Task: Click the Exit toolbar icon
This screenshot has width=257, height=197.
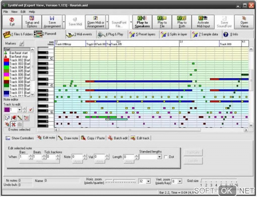Action: pyautogui.click(x=12, y=22)
